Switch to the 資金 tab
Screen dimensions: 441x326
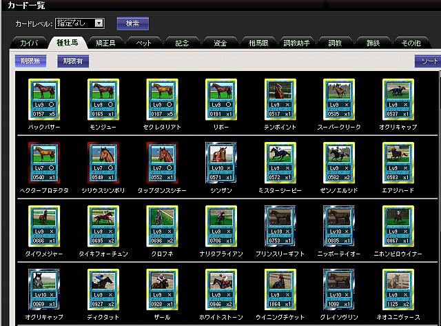click(220, 43)
